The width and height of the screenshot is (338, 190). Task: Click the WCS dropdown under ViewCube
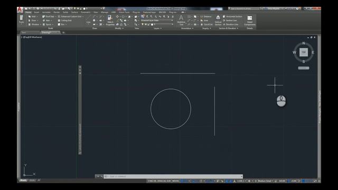pyautogui.click(x=304, y=68)
